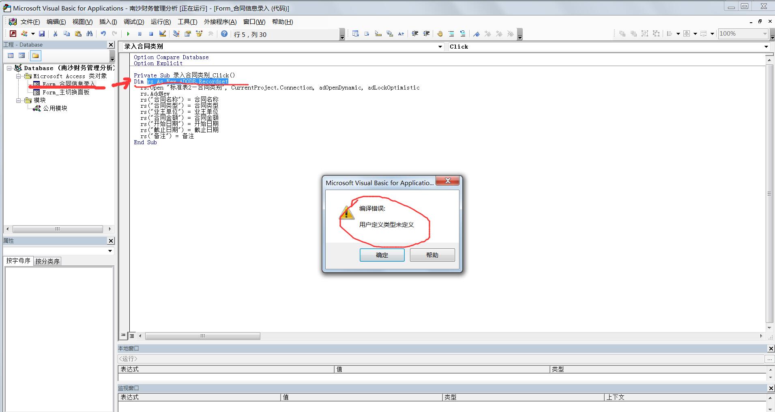The width and height of the screenshot is (775, 412).
Task: Open 窗口(W) menu
Action: coord(254,22)
